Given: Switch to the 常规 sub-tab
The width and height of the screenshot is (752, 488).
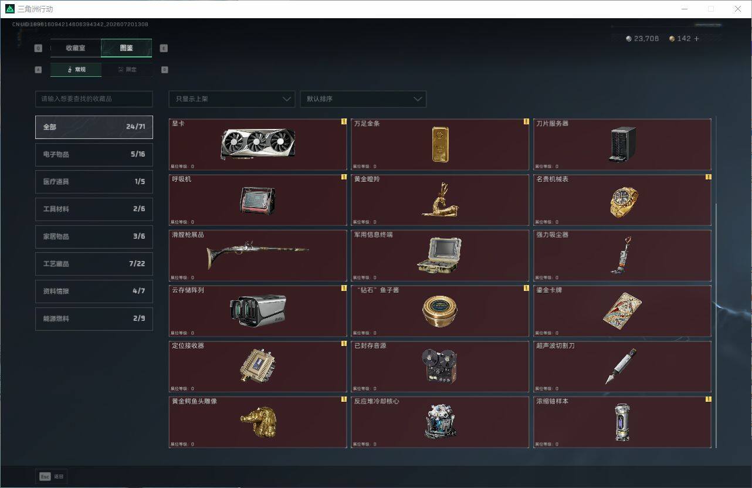Looking at the screenshot, I should 76,70.
